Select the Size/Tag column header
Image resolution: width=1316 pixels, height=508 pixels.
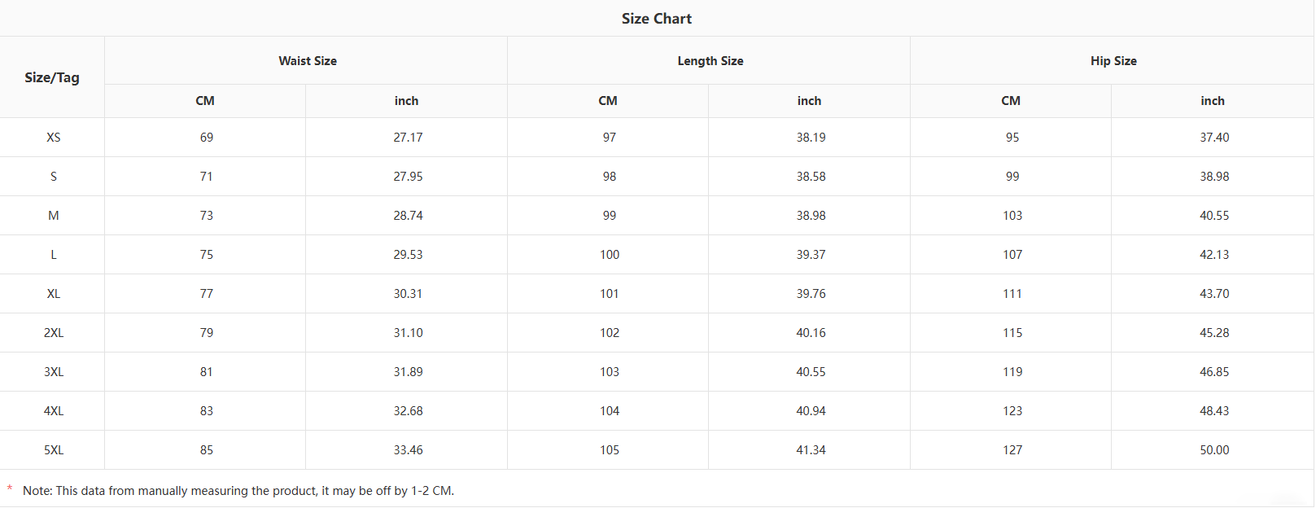click(x=52, y=77)
